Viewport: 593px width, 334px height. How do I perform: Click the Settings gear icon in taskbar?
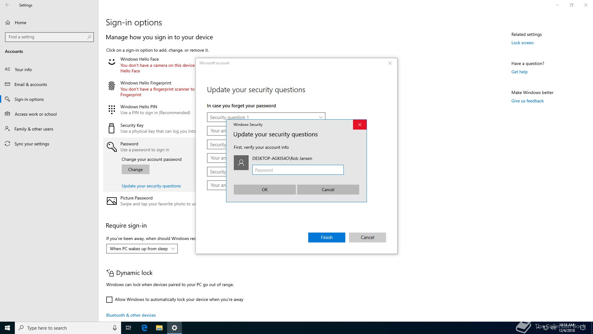coord(175,328)
